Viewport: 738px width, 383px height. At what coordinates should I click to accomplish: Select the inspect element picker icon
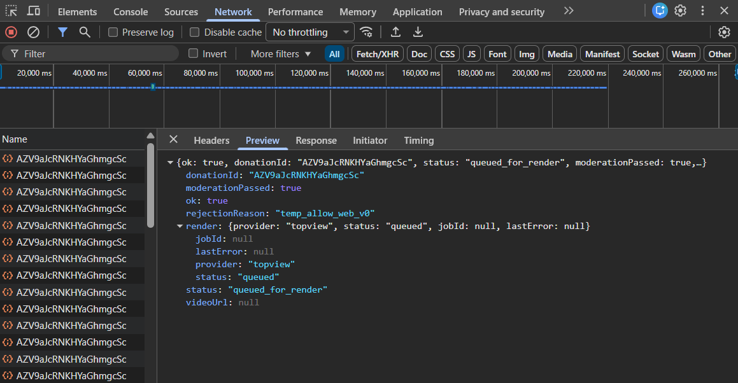click(11, 11)
